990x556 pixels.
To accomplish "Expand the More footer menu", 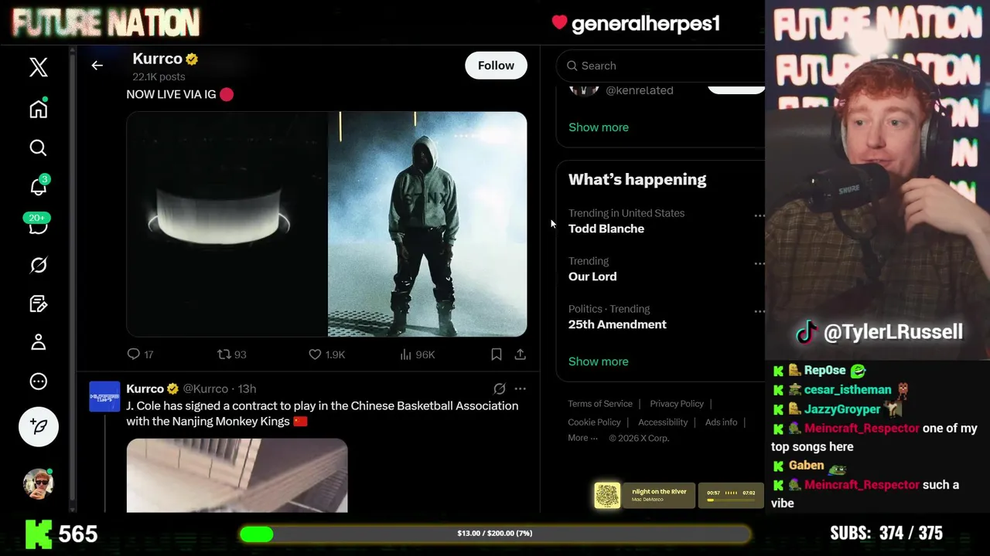I will pyautogui.click(x=582, y=438).
